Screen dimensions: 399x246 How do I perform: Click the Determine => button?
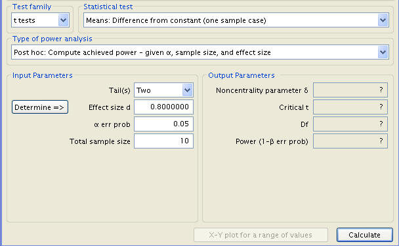click(x=40, y=107)
